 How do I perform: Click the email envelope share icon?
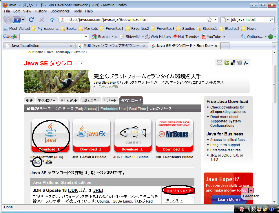tap(220, 63)
